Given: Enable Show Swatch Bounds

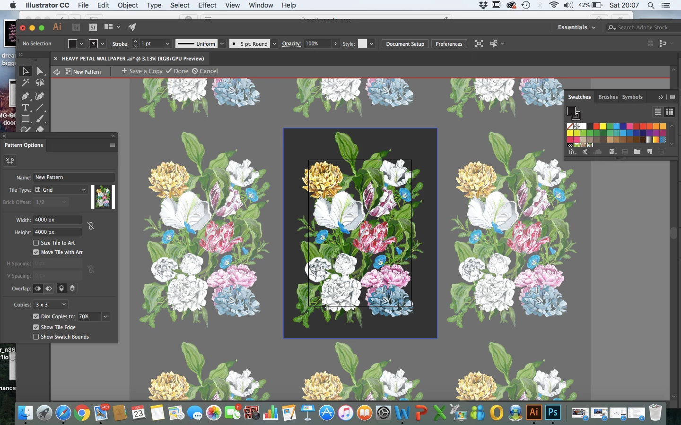Looking at the screenshot, I should tap(36, 337).
